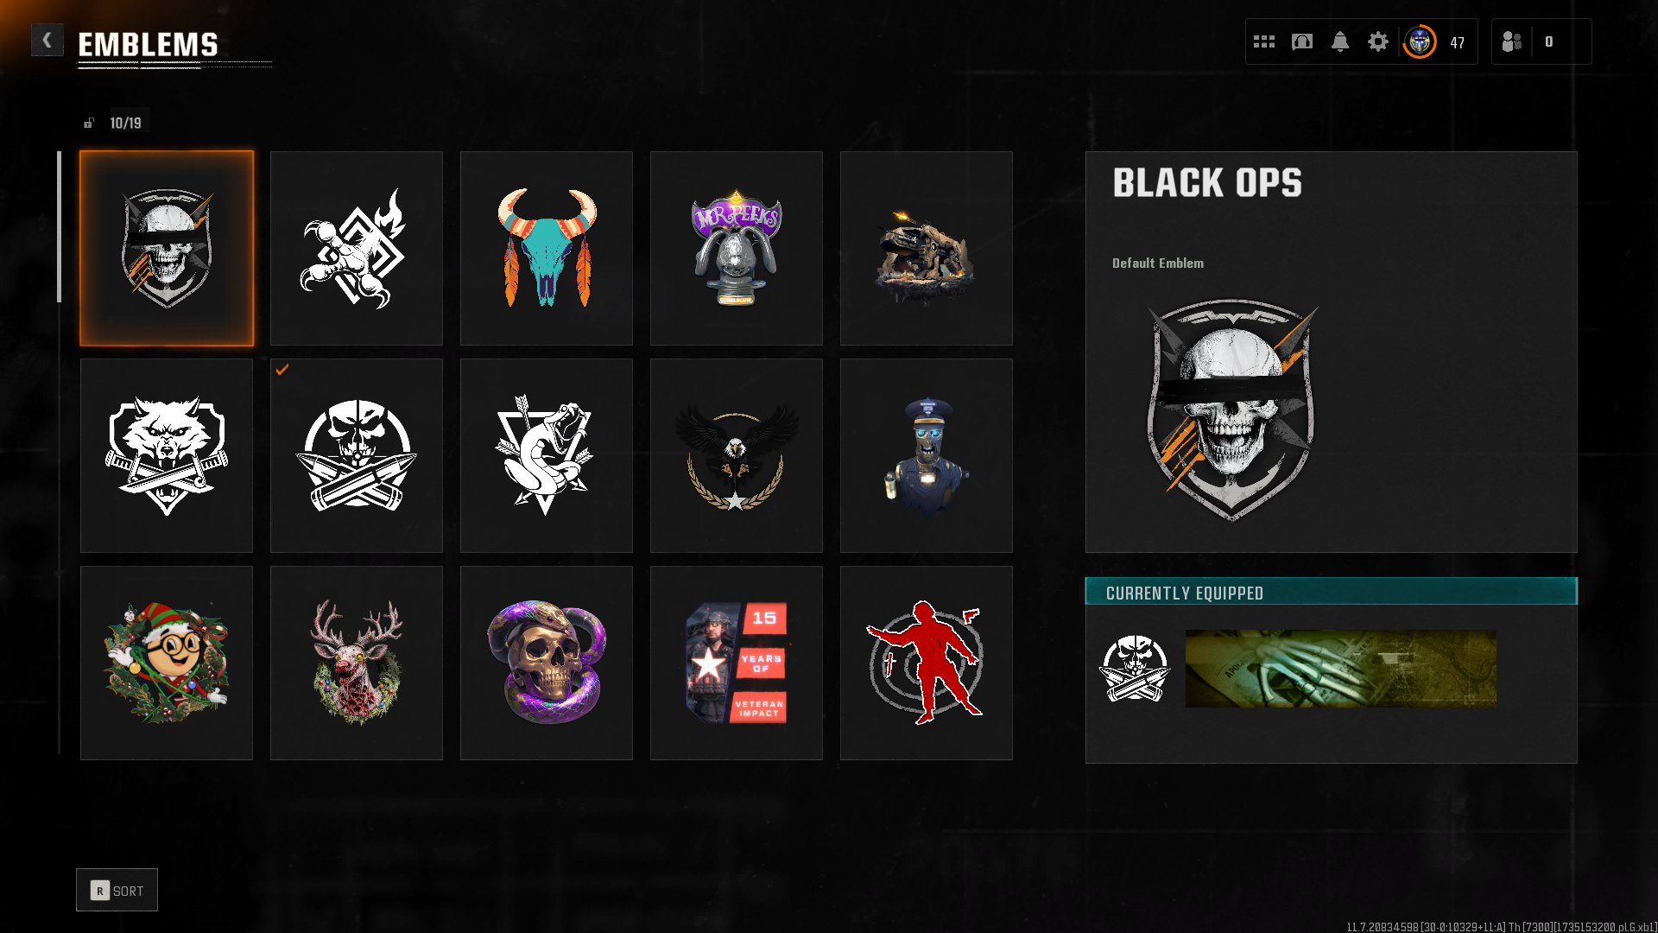Select the zombie police officer emblem
1658x933 pixels.
click(927, 456)
